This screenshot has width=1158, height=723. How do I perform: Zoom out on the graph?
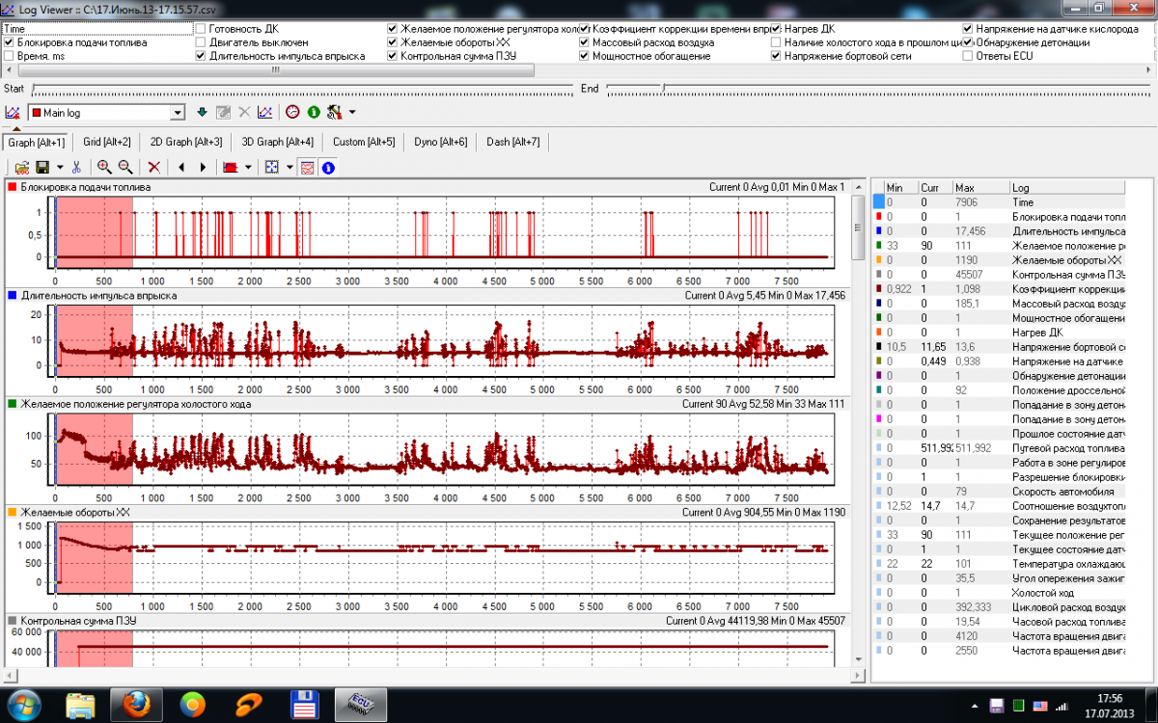click(124, 167)
